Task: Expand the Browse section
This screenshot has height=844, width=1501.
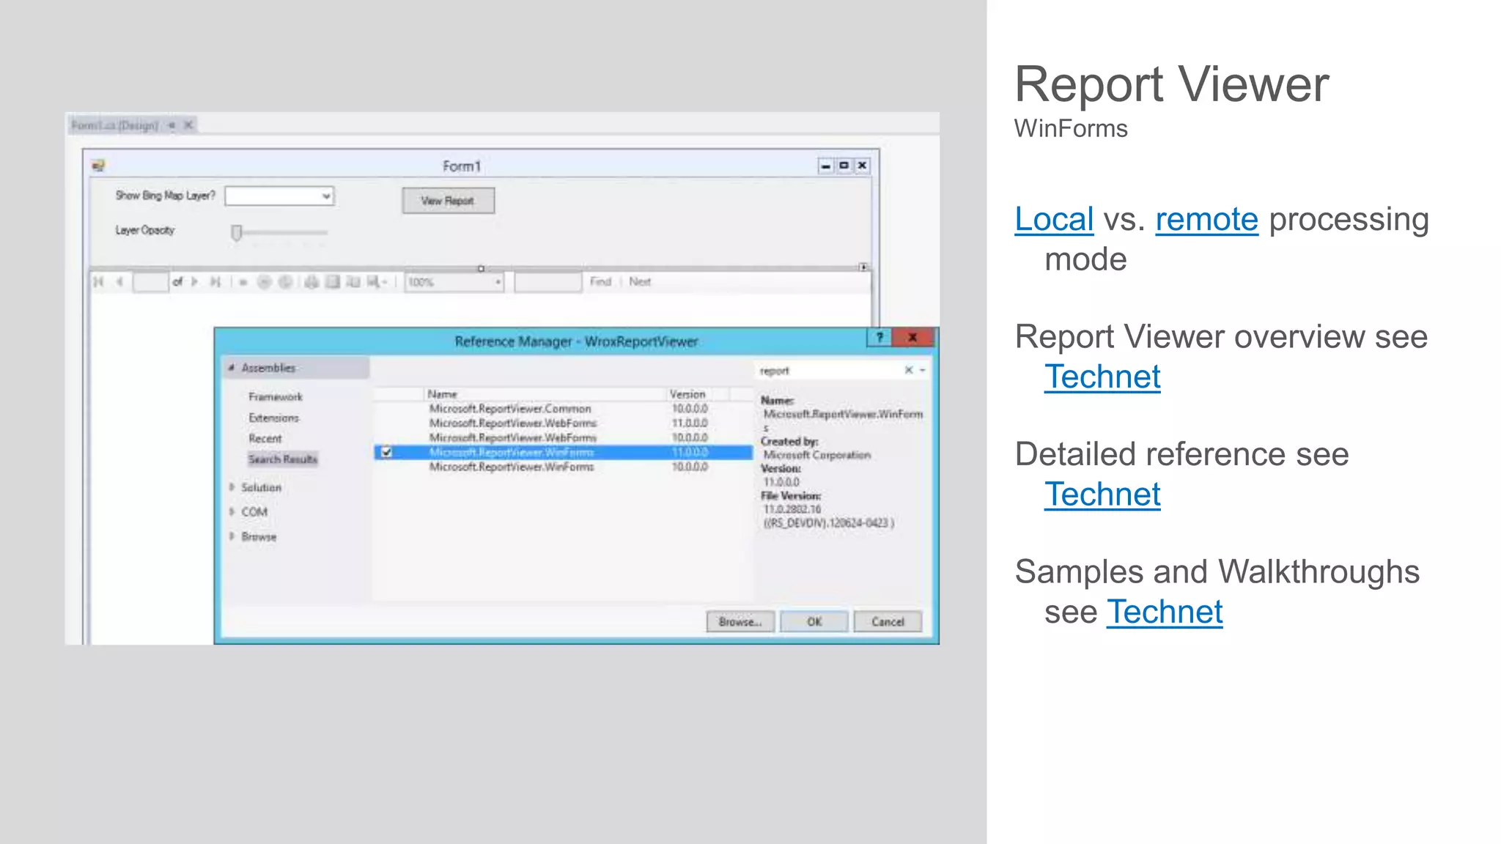Action: click(232, 536)
